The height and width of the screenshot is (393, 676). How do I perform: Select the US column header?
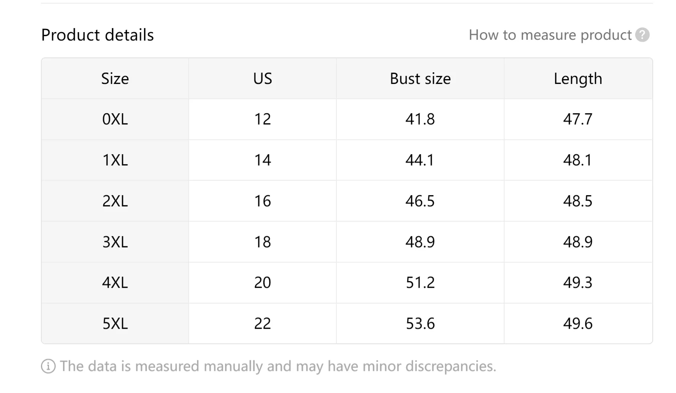[263, 79]
